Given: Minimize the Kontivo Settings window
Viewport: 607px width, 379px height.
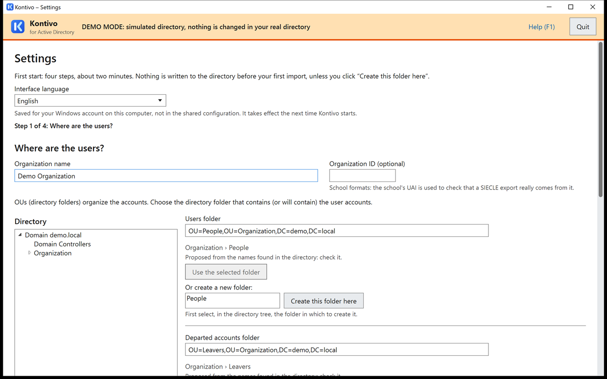Looking at the screenshot, I should pyautogui.click(x=549, y=7).
